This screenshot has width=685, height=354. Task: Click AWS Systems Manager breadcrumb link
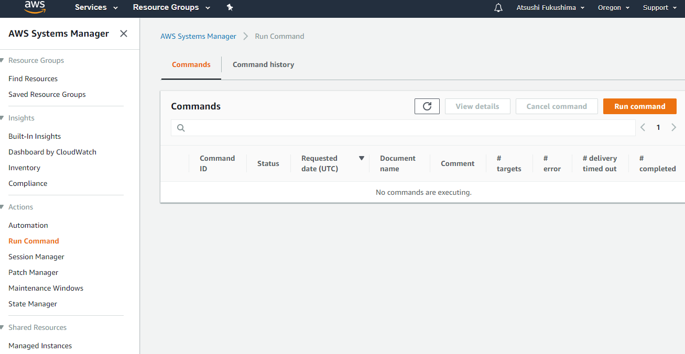(198, 36)
